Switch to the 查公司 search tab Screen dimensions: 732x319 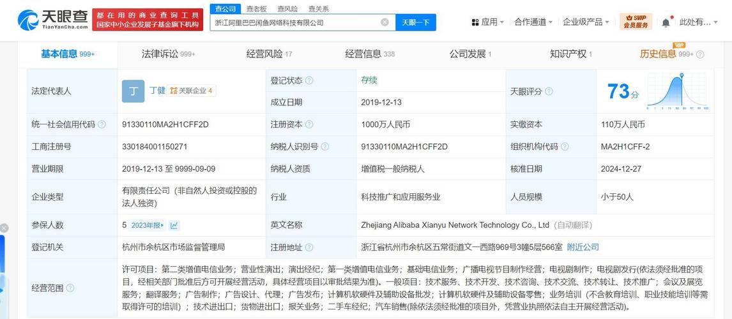pos(225,9)
